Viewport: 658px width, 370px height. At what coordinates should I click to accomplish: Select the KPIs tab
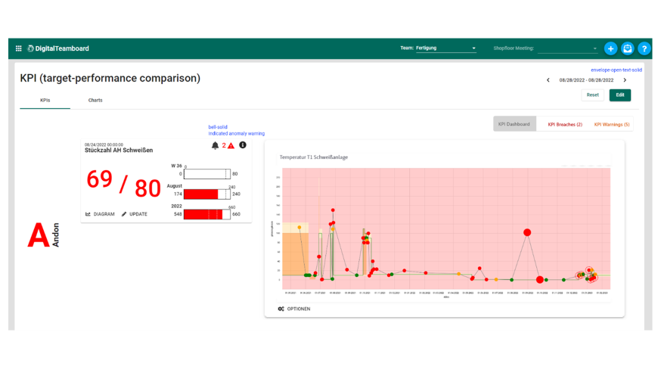[x=45, y=100]
